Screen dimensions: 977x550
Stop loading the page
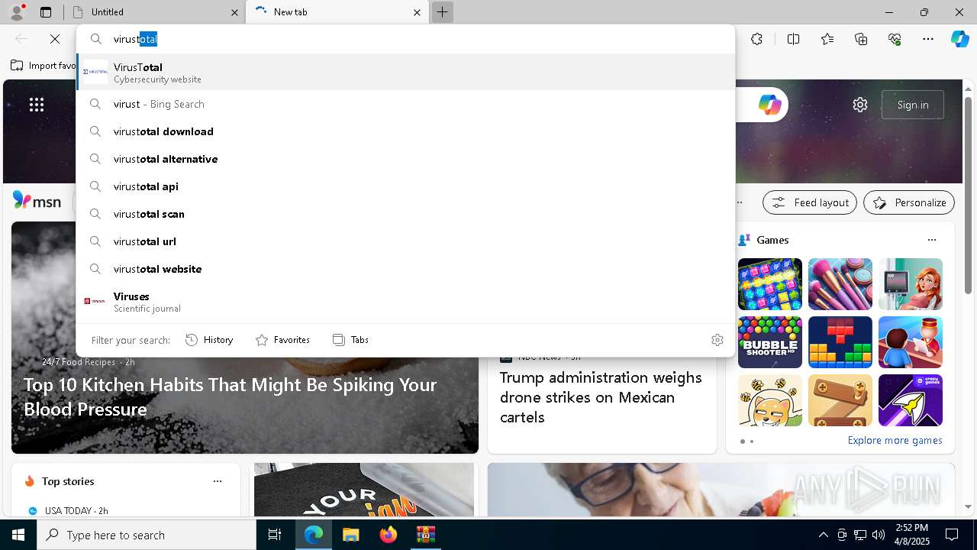coord(55,39)
